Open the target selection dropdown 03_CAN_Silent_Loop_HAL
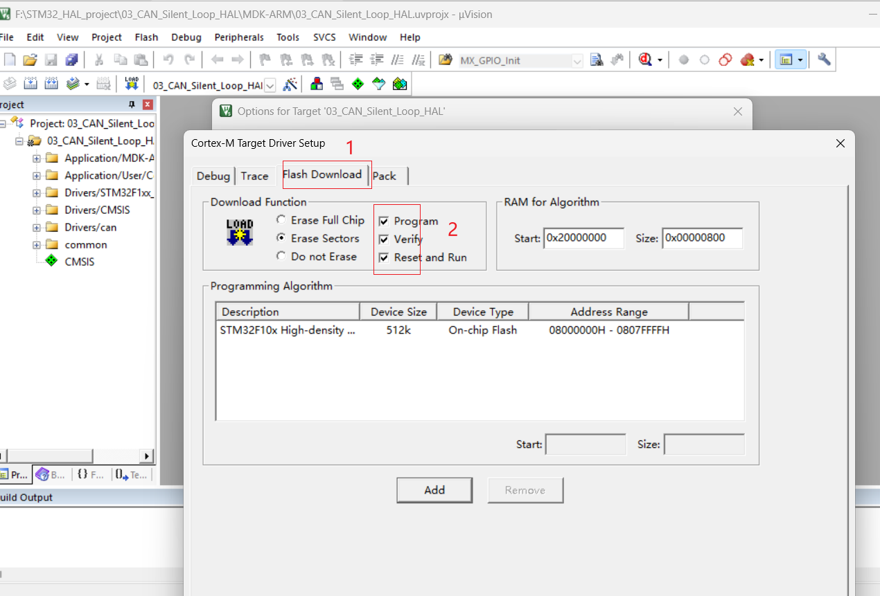 (270, 85)
